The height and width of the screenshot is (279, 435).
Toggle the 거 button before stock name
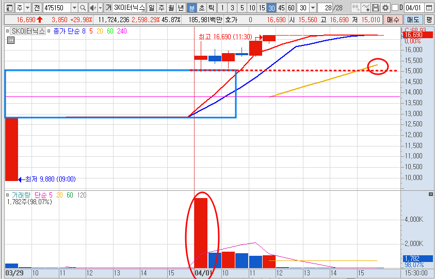(x=108, y=8)
